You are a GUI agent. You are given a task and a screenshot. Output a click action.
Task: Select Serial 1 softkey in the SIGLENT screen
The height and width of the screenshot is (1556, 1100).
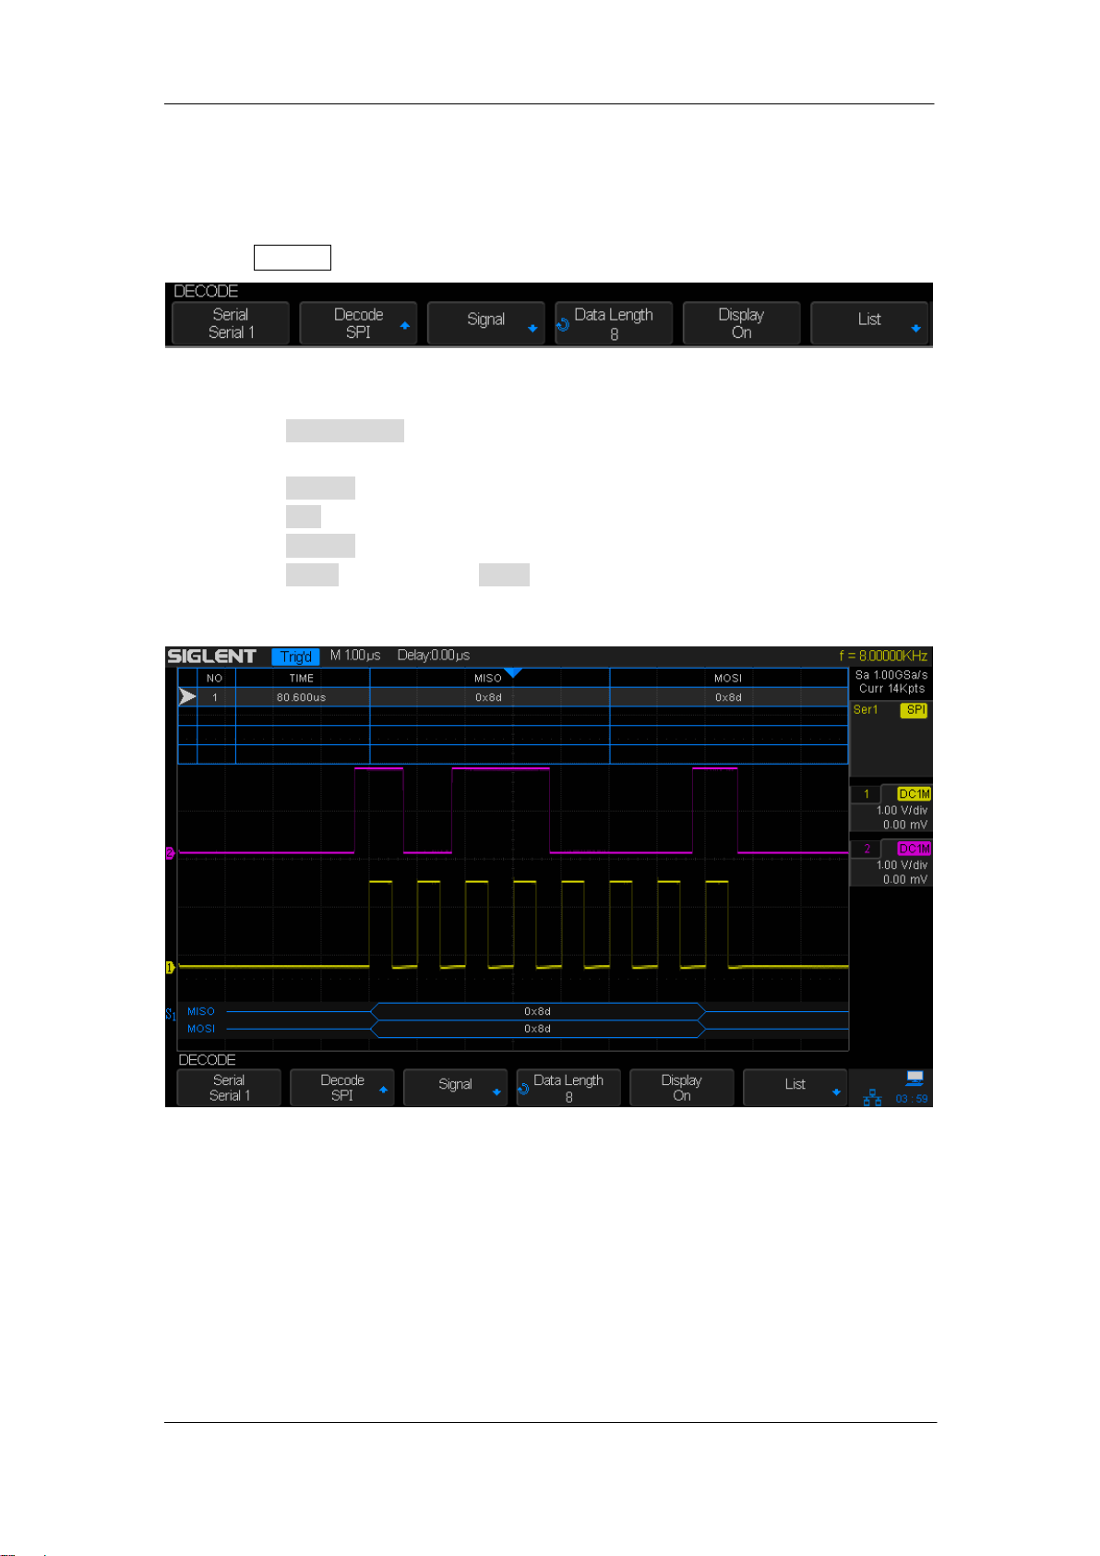(229, 1087)
